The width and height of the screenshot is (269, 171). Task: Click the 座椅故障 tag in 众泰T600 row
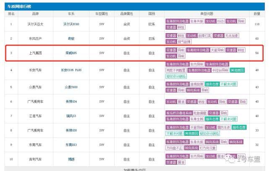click(x=197, y=84)
